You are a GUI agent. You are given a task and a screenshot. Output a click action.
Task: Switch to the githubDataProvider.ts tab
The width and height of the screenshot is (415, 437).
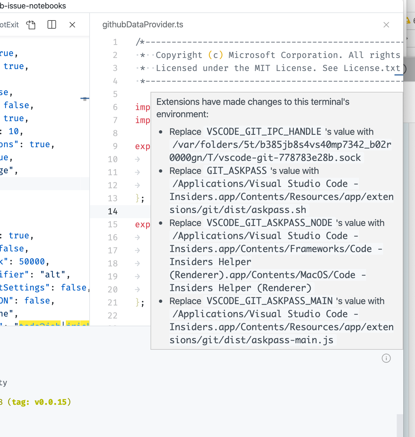coord(142,24)
